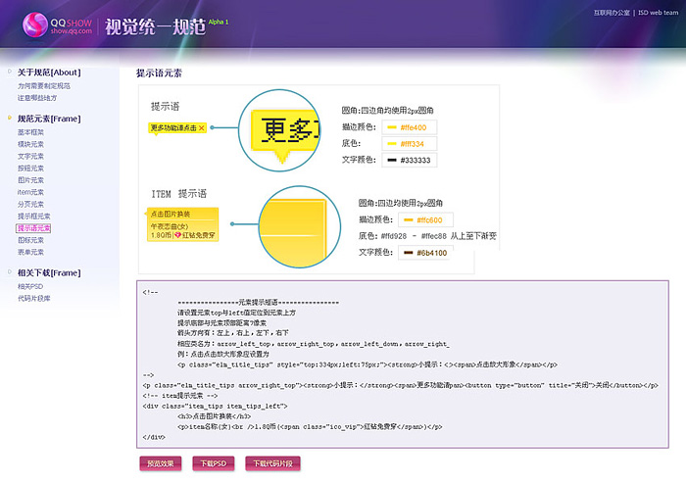
Task: Click the magnified ITEM tooltip circle image
Action: (292, 223)
